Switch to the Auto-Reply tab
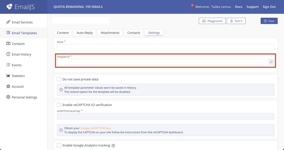The height and width of the screenshot is (150, 284). click(85, 33)
